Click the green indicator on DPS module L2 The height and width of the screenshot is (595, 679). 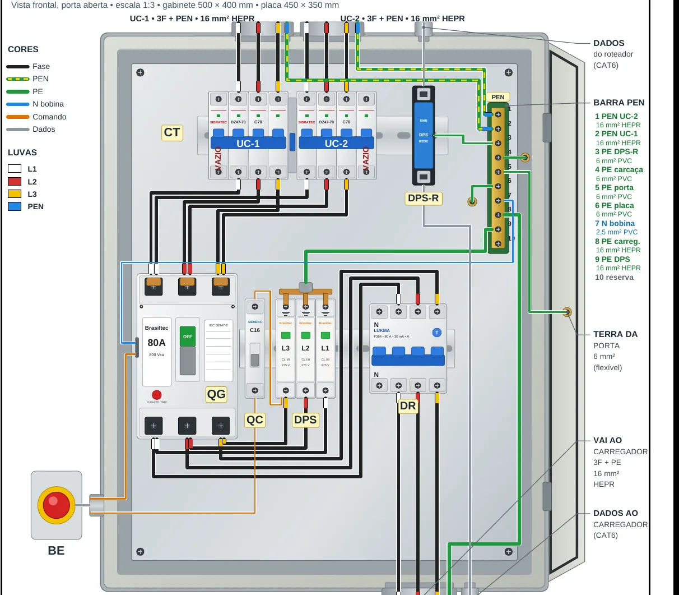(x=305, y=335)
